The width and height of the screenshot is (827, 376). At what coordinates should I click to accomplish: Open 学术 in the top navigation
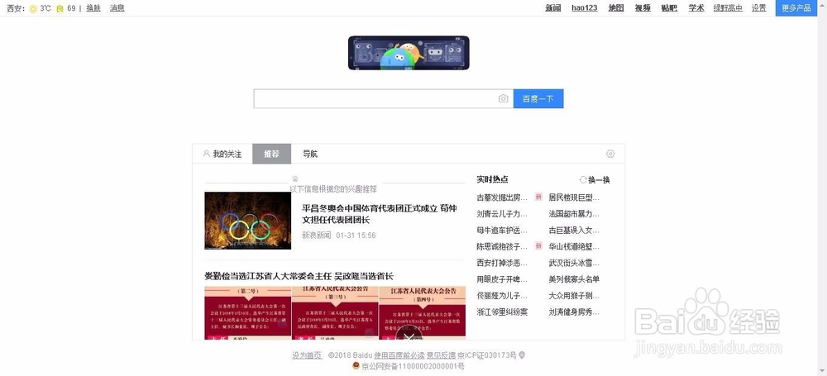(x=696, y=8)
